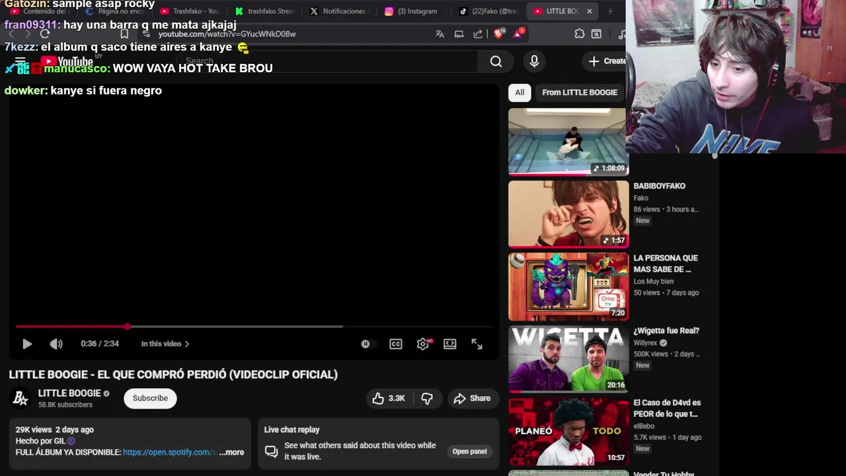
Task: Open player settings gear
Action: (423, 344)
